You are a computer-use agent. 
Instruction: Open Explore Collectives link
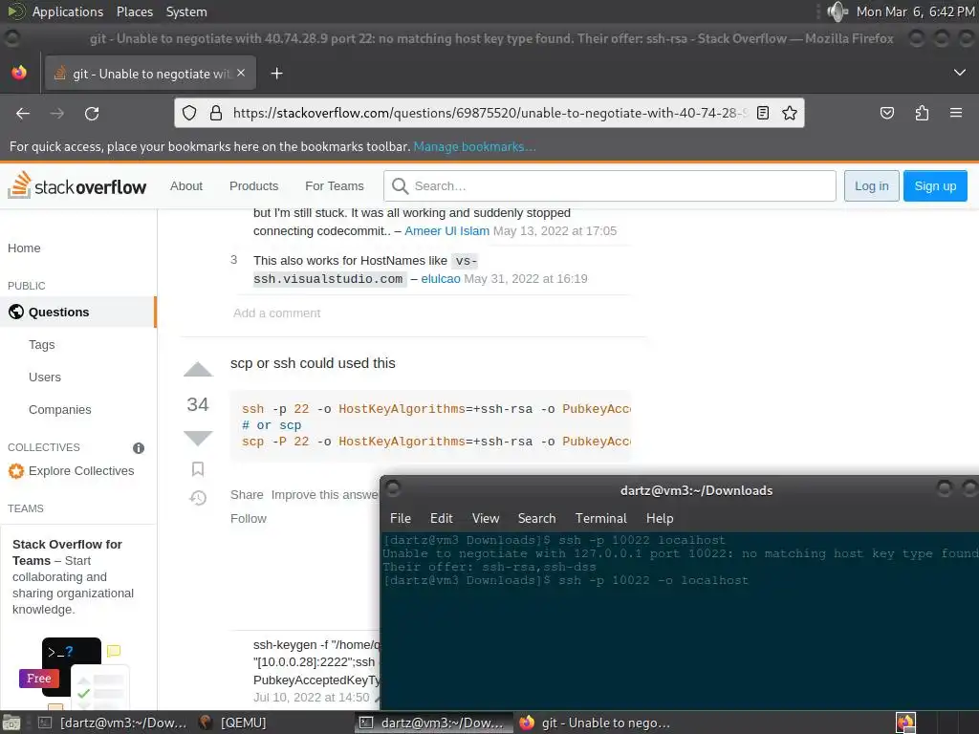click(x=81, y=470)
